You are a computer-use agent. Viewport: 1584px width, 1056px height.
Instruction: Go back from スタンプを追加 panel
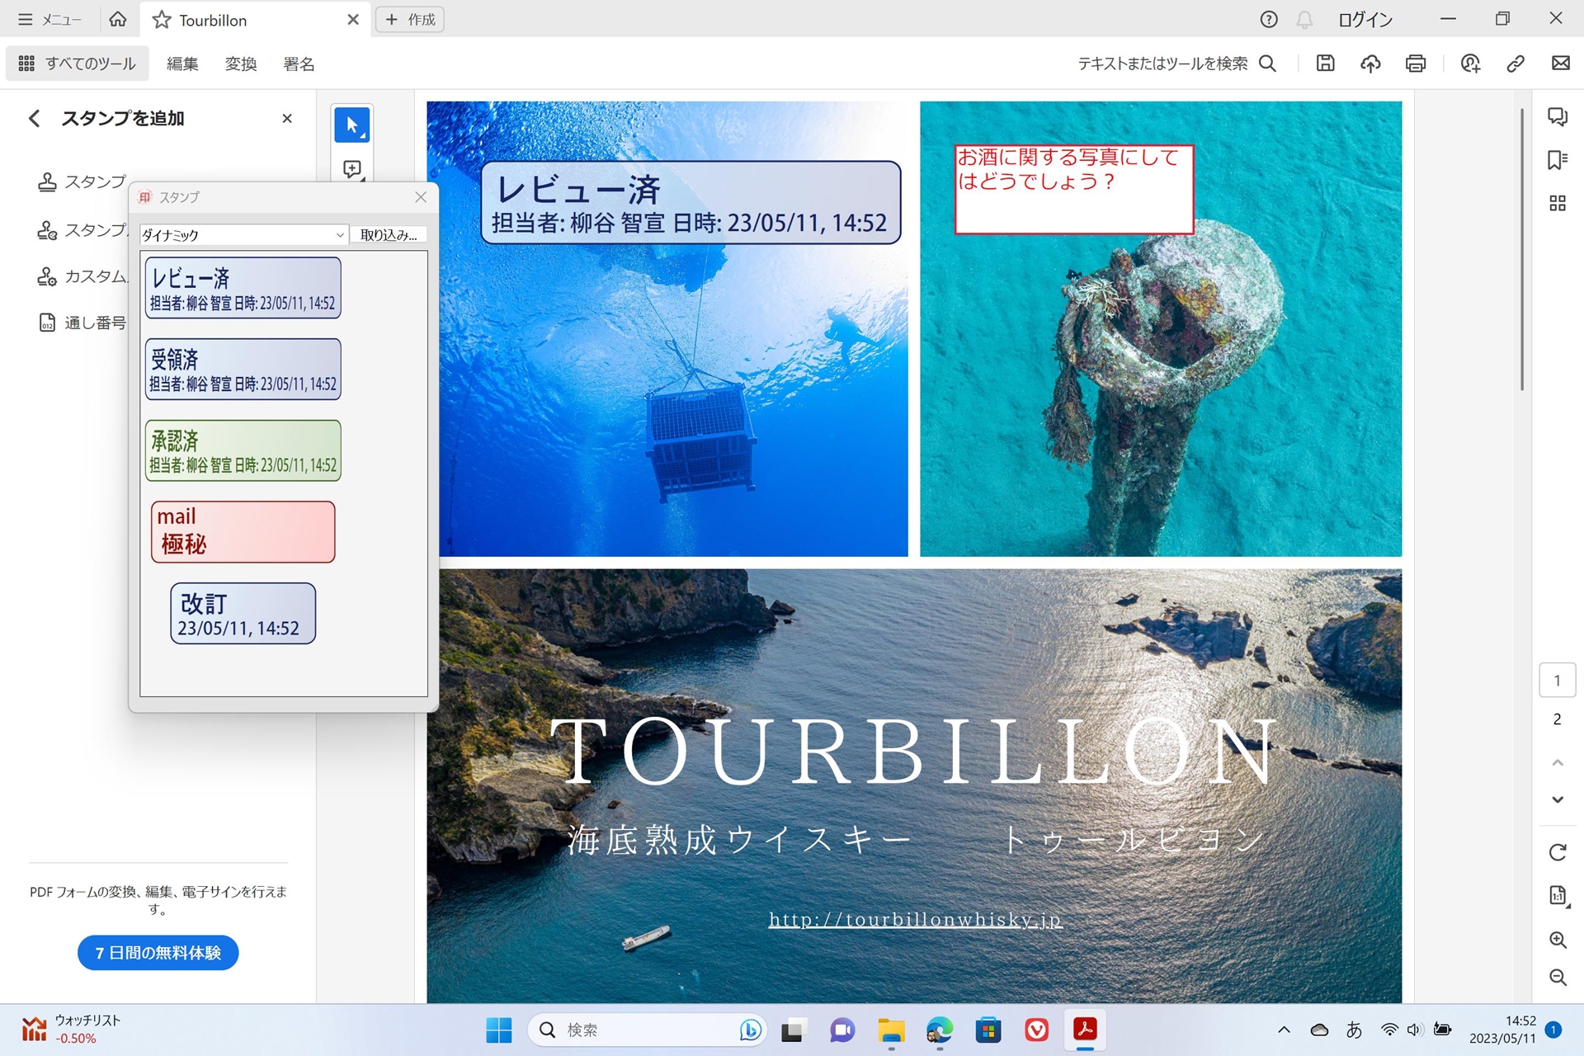pyautogui.click(x=35, y=119)
